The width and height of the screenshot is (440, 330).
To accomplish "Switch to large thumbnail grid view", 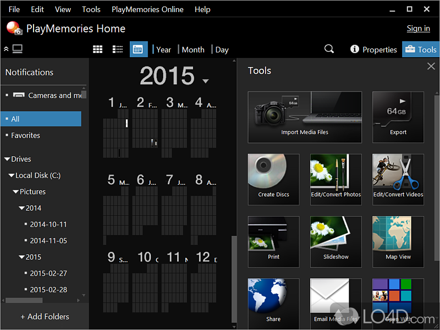I will [x=98, y=49].
